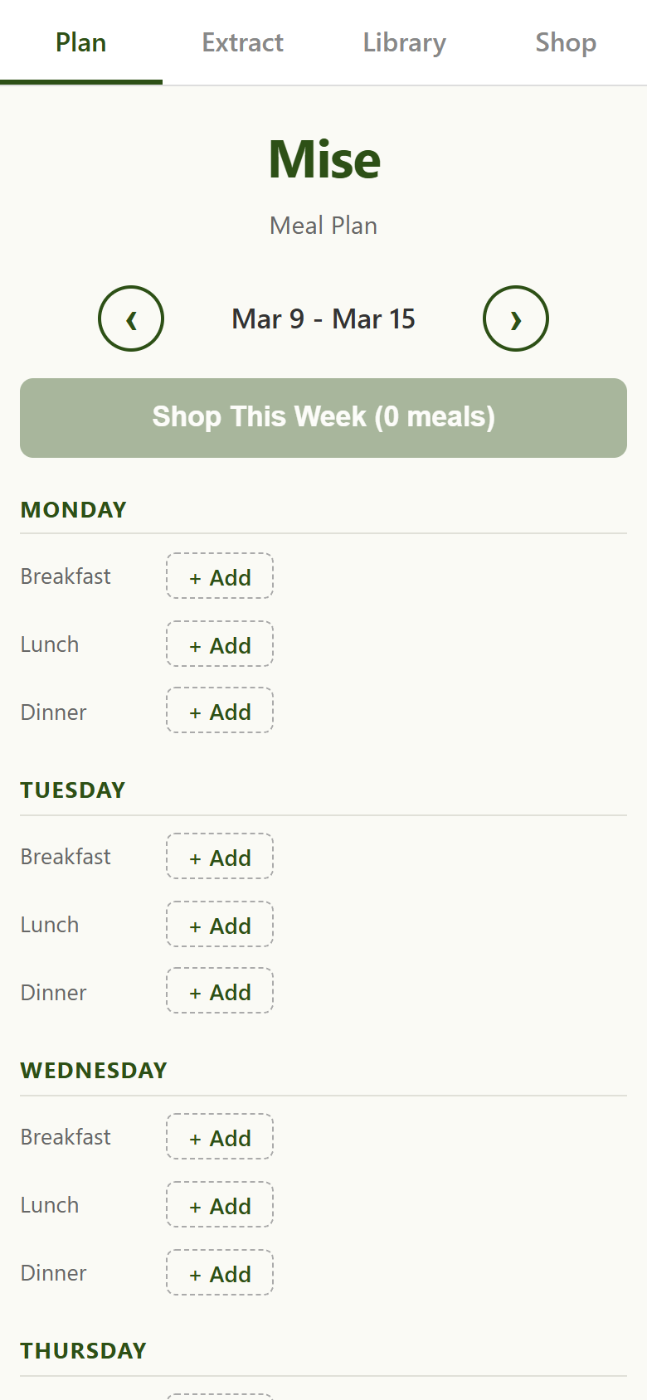Add a Tuesday Lunch meal
647x1400 pixels.
click(220, 925)
